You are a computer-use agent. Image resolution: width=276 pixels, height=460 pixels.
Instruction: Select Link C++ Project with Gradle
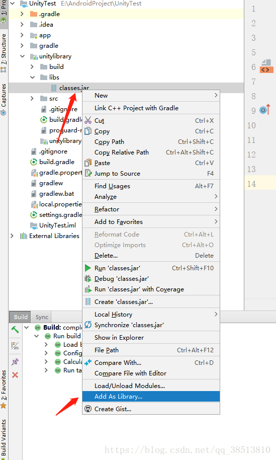[151, 108]
